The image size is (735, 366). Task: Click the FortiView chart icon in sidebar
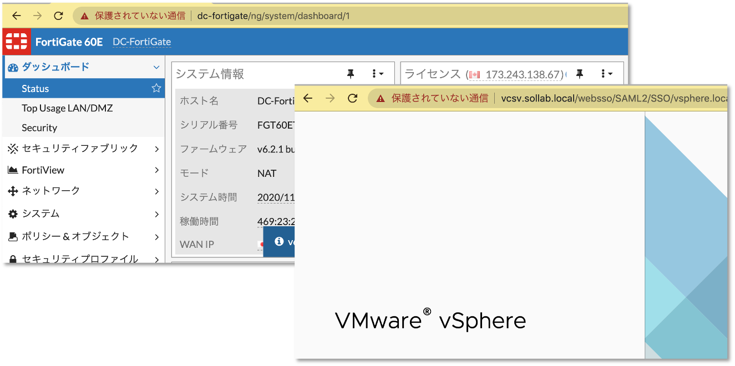pyautogui.click(x=13, y=170)
